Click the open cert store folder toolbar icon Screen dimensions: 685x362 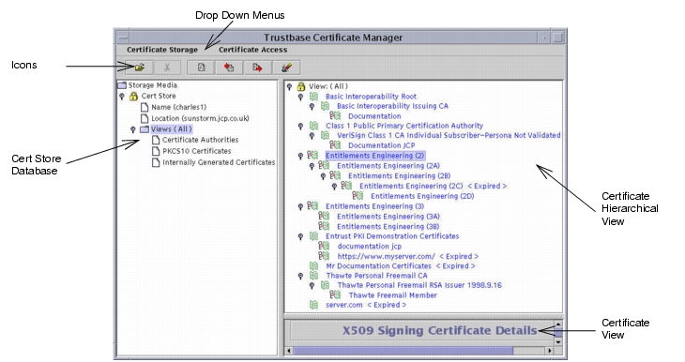coord(140,68)
